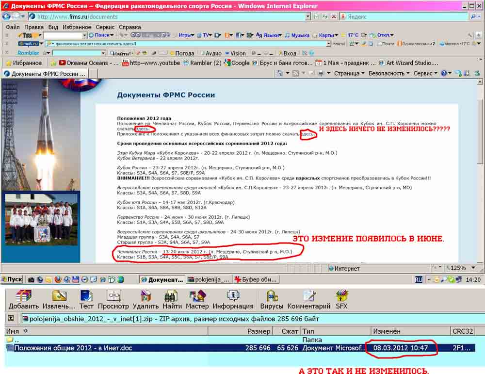
Task: Open the Избранное menu in menu bar
Action: [x=77, y=27]
